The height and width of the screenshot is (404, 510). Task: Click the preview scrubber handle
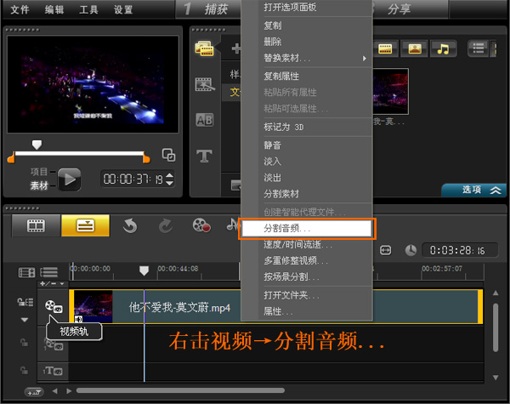tap(37, 145)
